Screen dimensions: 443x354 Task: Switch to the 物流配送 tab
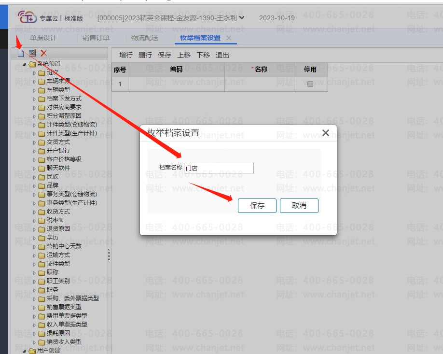coord(145,38)
